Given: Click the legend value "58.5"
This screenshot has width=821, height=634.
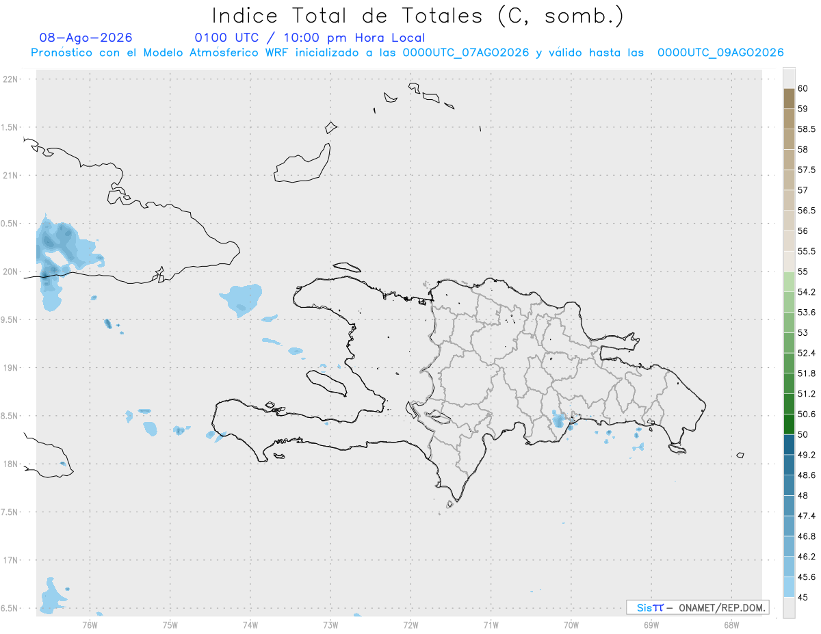Looking at the screenshot, I should tap(807, 129).
